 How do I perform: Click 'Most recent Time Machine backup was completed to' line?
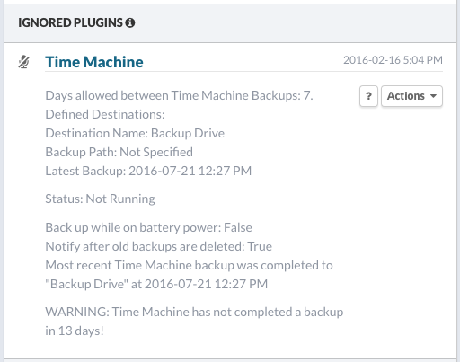pos(189,265)
